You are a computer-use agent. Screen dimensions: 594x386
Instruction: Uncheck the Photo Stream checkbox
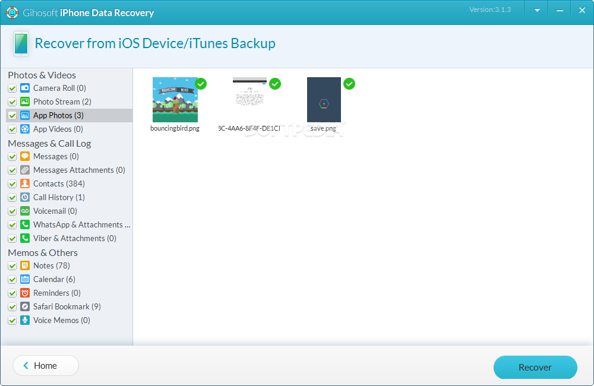[12, 102]
